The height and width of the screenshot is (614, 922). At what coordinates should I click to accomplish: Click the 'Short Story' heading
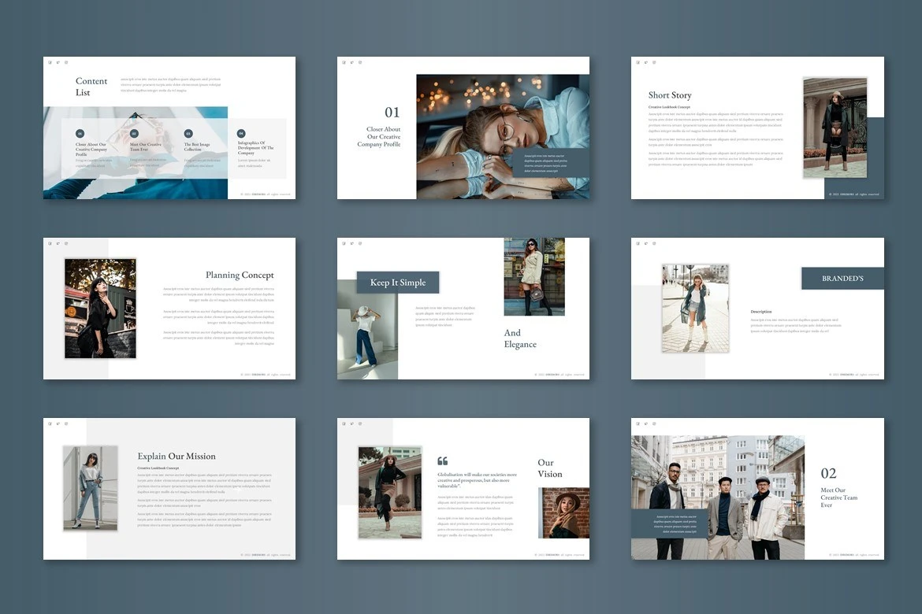(670, 95)
